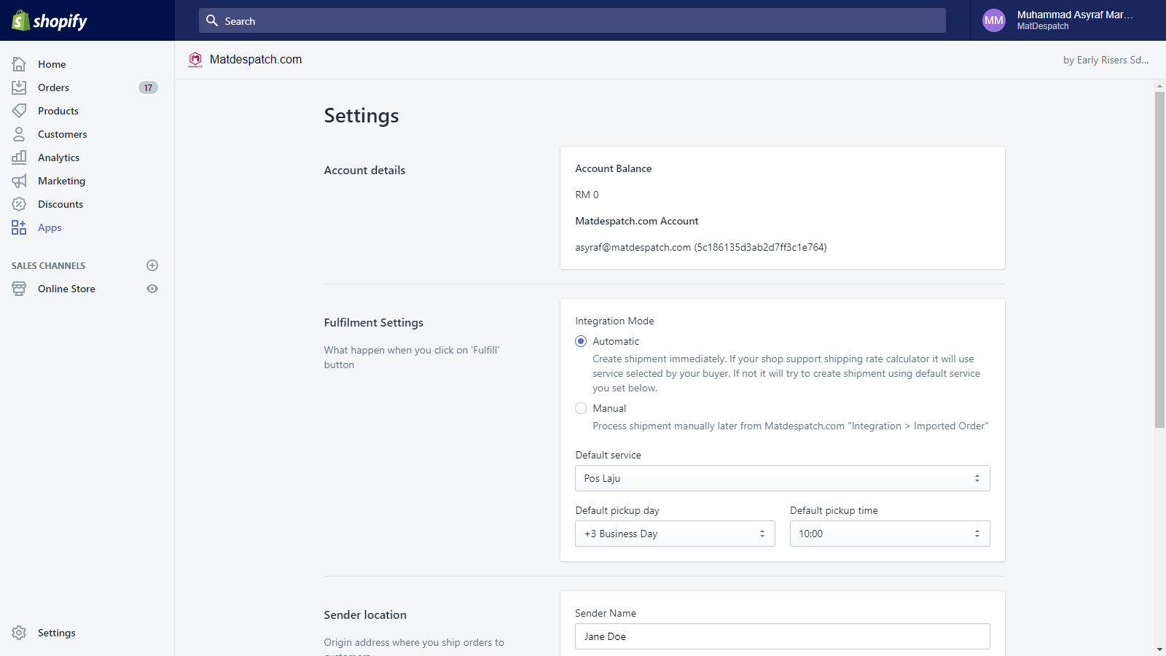This screenshot has width=1166, height=656.
Task: Click the Marketing megaphone icon
Action: [x=19, y=181]
